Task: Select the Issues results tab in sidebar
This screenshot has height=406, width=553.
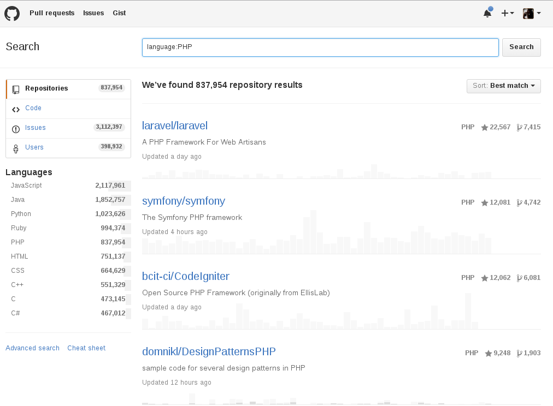Action: point(68,129)
